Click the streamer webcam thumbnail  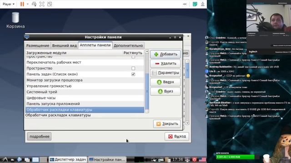pyautogui.click(x=269, y=18)
